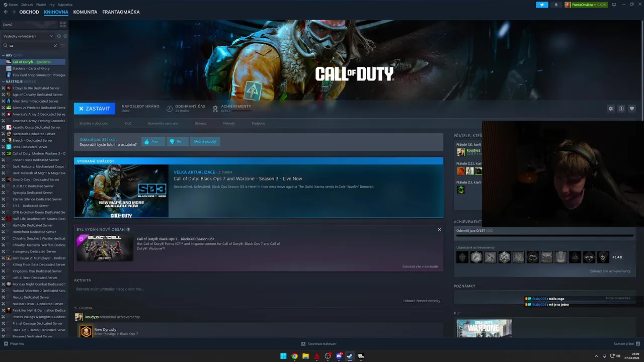Open the Nápověda menu
Viewport: 644px width, 362px height.
[x=65, y=5]
